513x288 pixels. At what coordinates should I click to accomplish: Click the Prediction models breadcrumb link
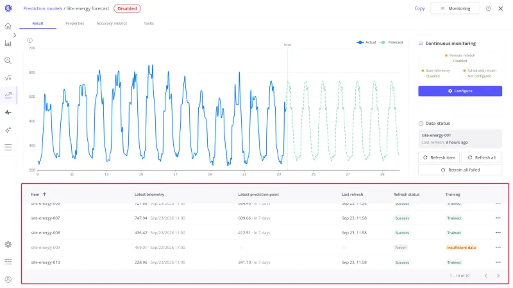point(42,8)
